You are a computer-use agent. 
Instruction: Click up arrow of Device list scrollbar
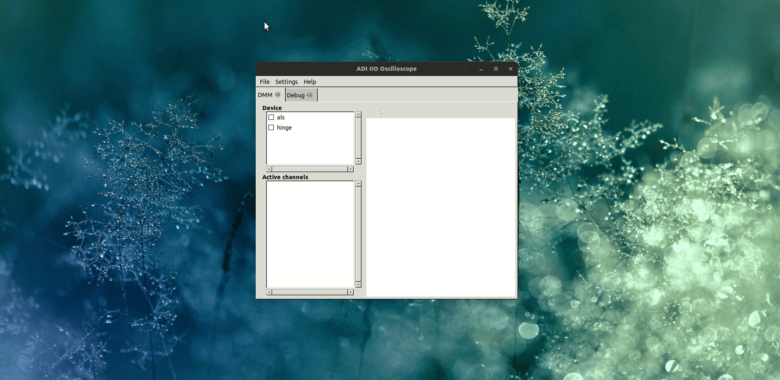(x=358, y=115)
